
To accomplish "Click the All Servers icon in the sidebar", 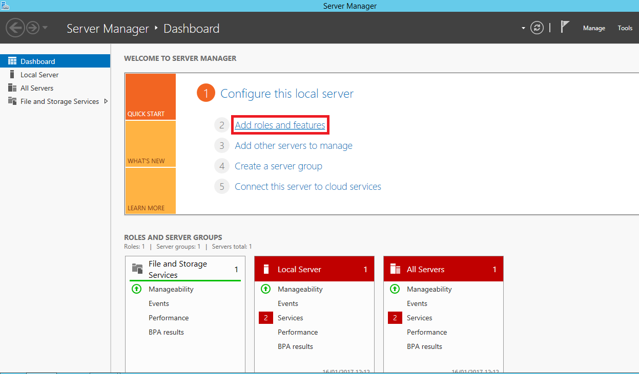I will tap(12, 88).
